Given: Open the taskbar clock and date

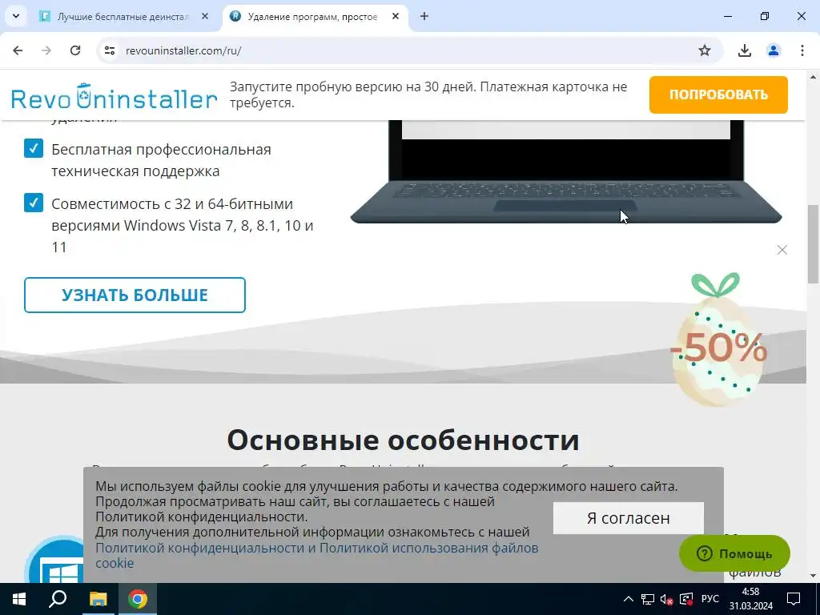Looking at the screenshot, I should click(751, 599).
